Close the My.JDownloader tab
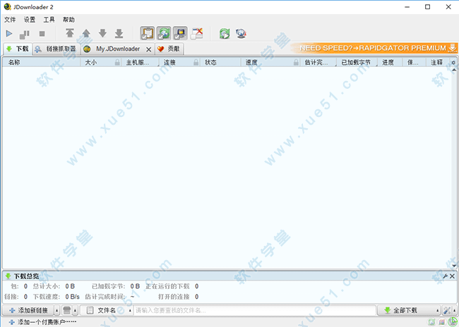459x327 pixels. coord(148,49)
